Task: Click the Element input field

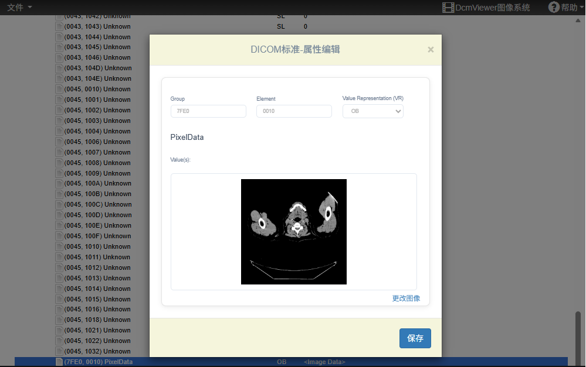Action: 294,111
